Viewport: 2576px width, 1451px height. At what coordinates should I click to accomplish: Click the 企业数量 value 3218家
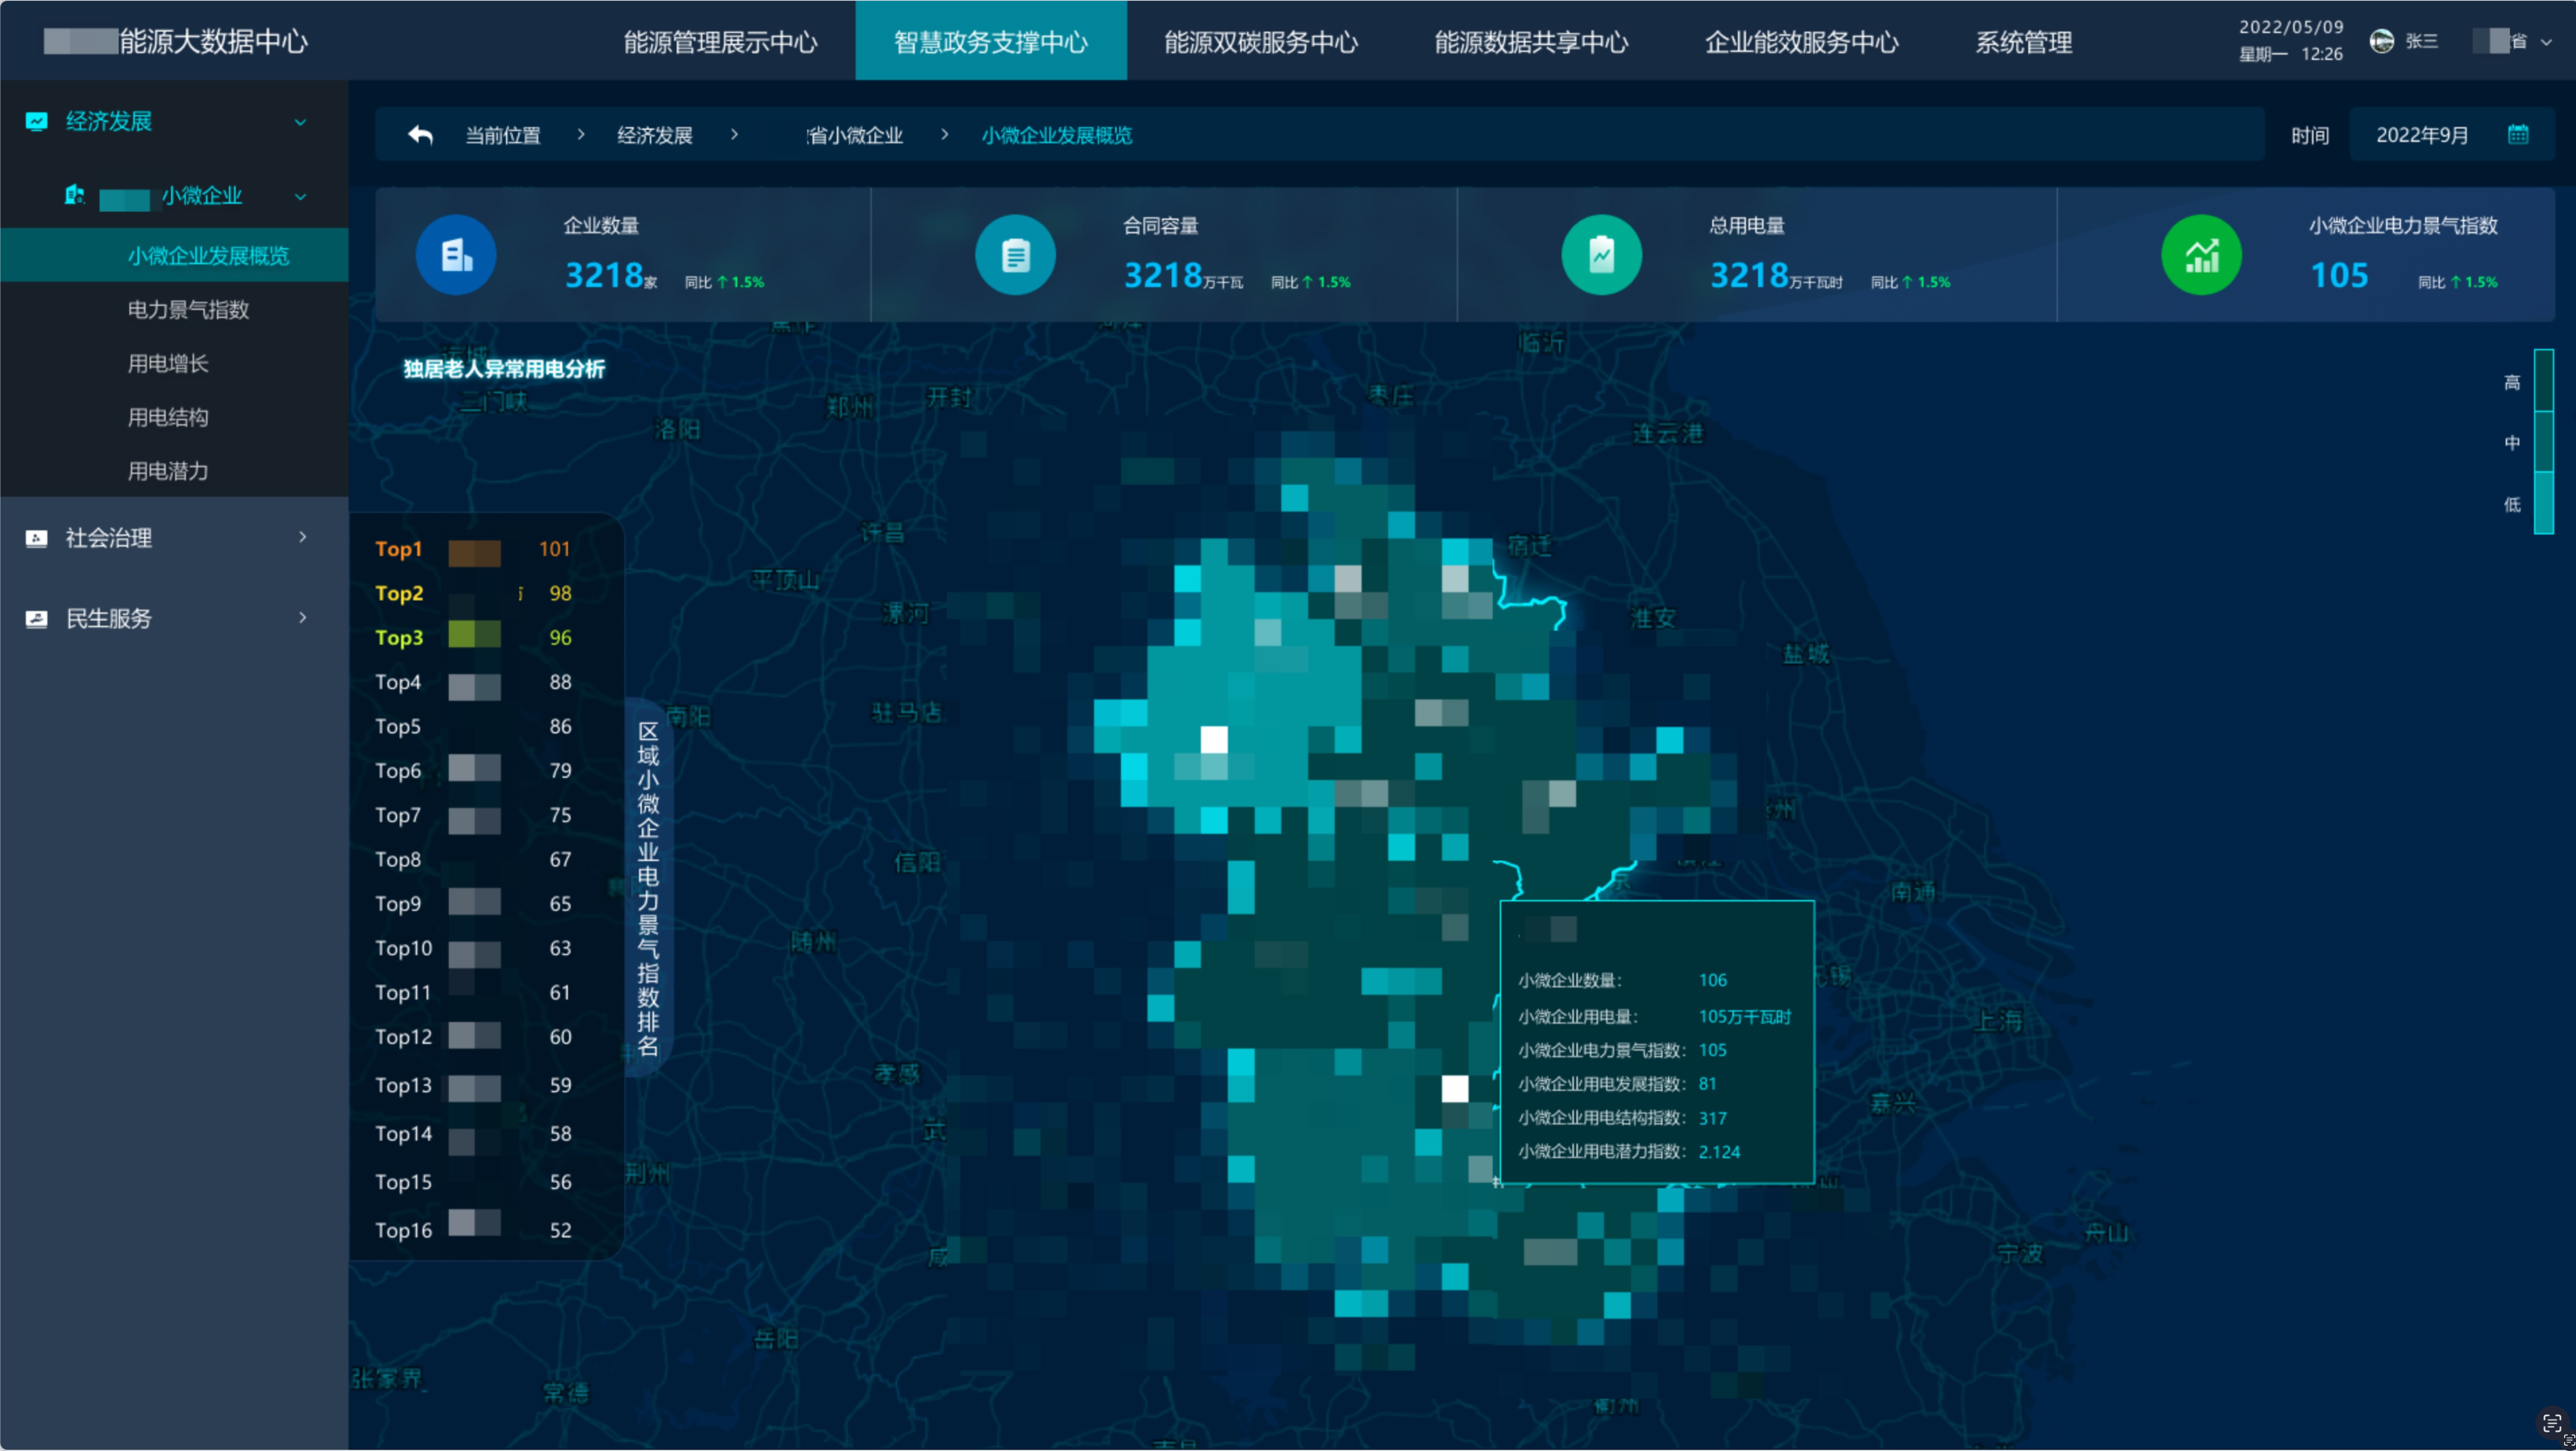pos(611,276)
